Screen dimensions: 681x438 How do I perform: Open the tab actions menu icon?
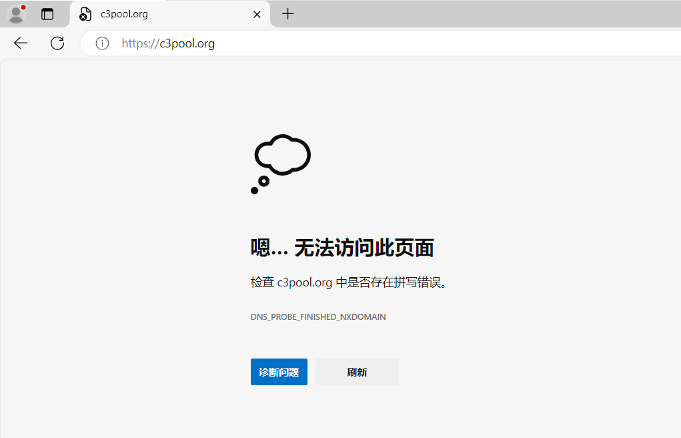coord(47,14)
